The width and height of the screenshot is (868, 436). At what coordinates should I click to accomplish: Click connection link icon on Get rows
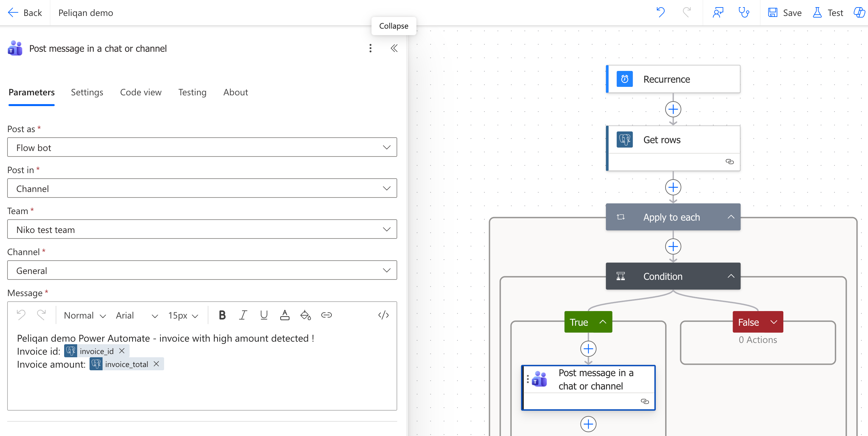coord(730,162)
